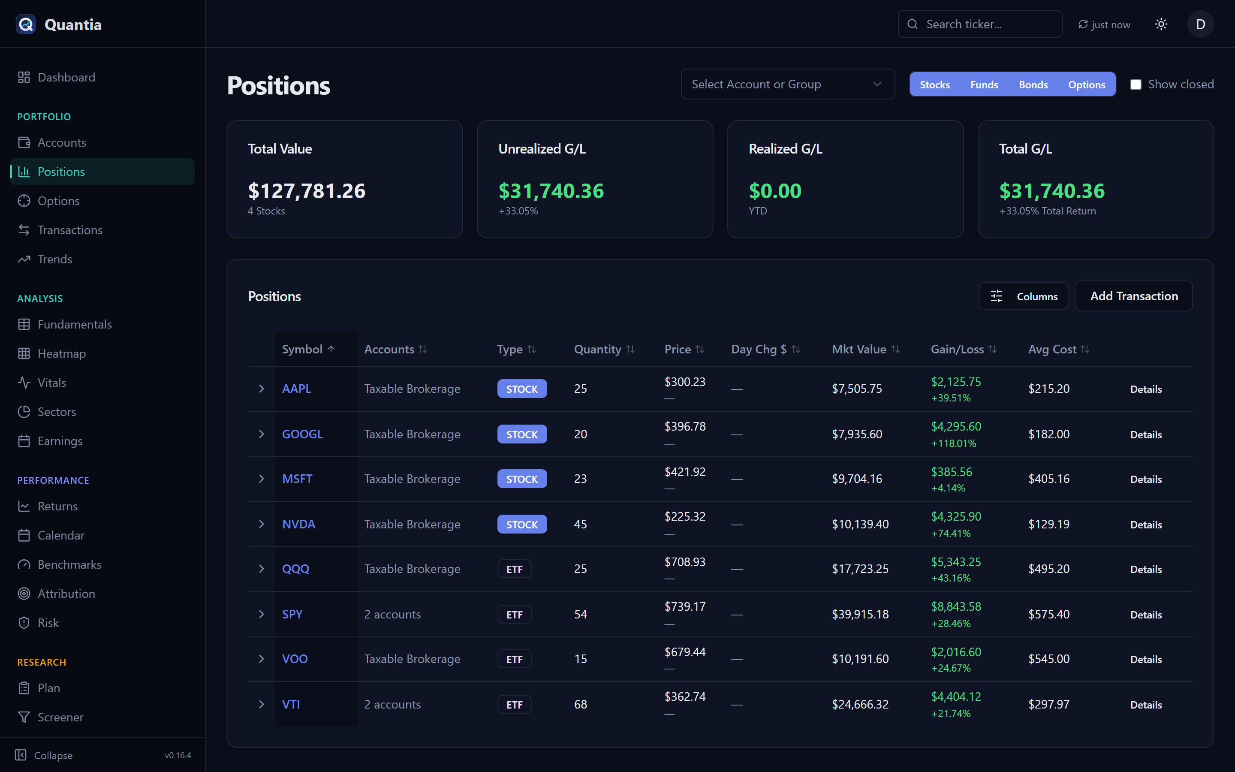Expand the MSFT row
The image size is (1235, 772).
coord(261,478)
